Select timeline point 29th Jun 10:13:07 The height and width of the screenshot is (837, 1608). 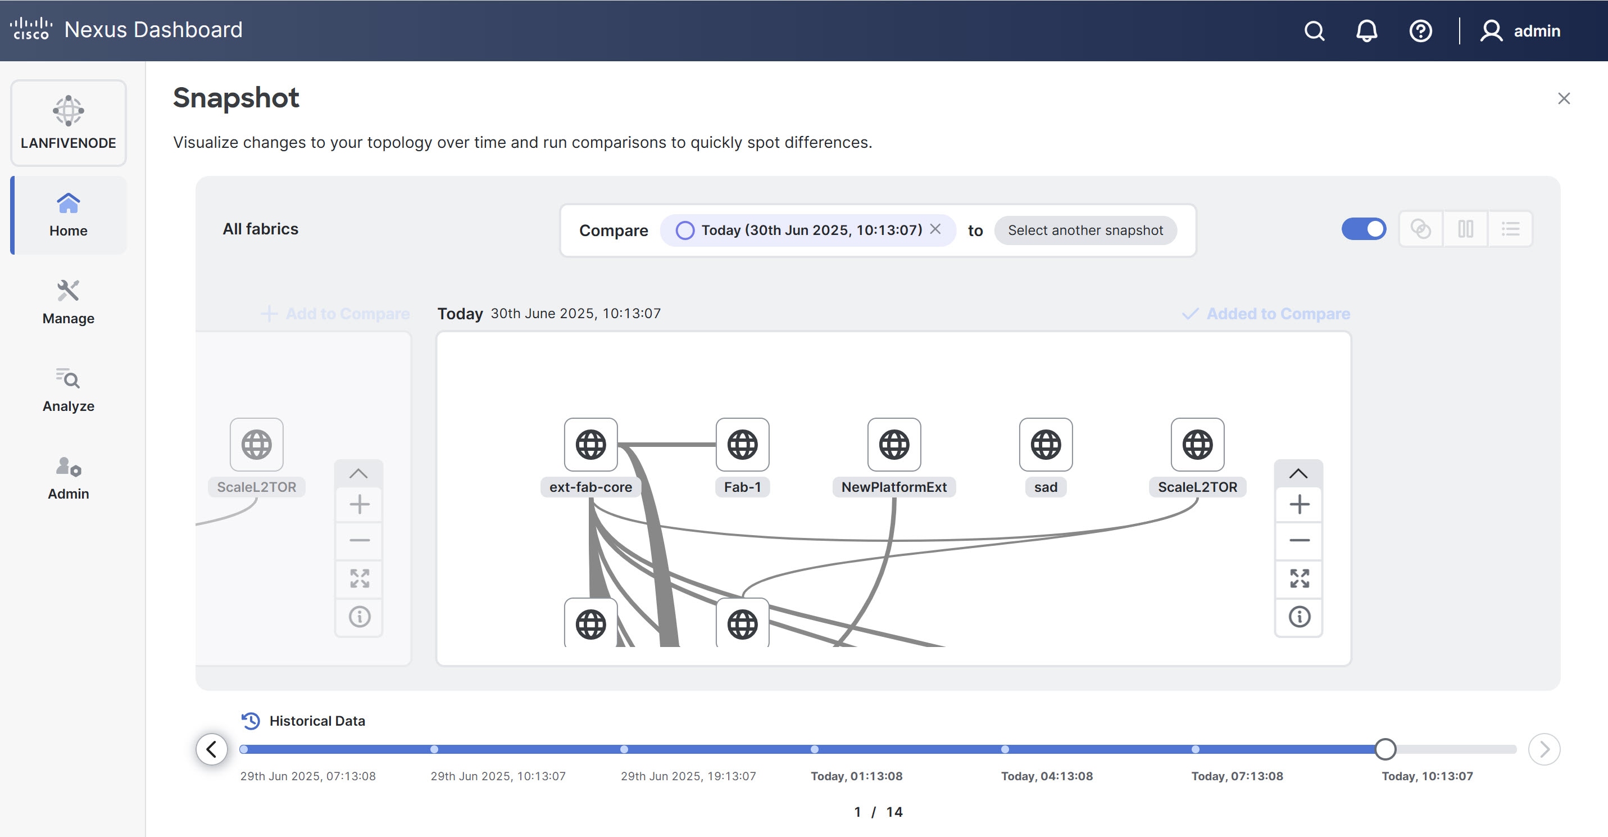pyautogui.click(x=434, y=749)
